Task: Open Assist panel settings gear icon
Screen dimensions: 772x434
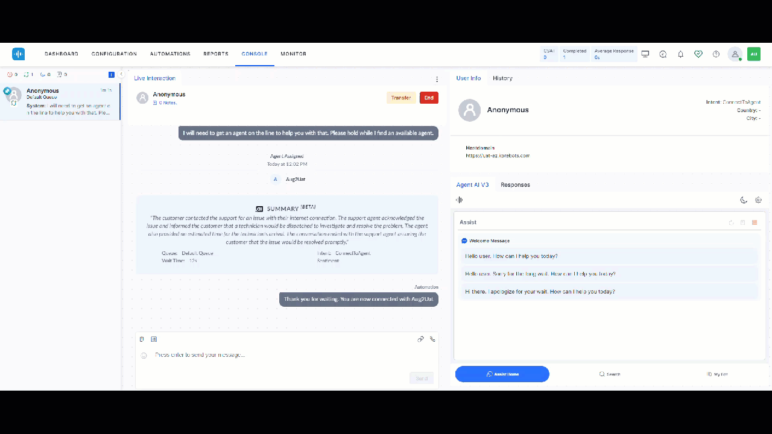Action: click(758, 200)
